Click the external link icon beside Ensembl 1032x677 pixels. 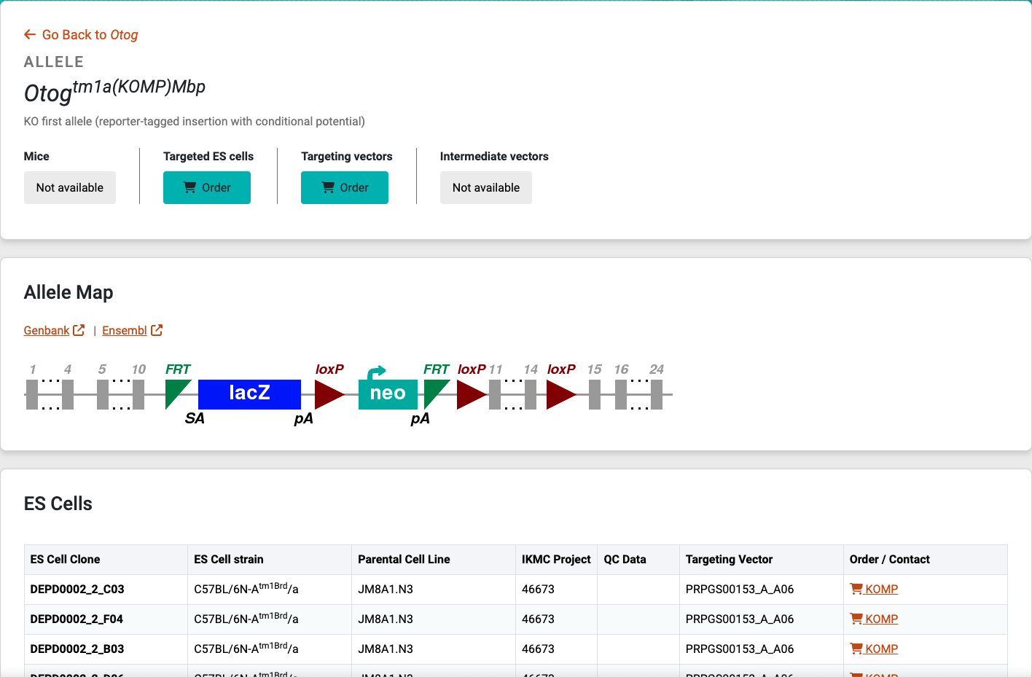pyautogui.click(x=157, y=330)
